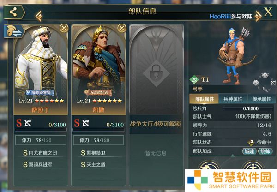Viewport: 277px width, 192px height.
Task: Click the 总兵力 0/6200 progress bar
Action: pyautogui.click(x=248, y=108)
